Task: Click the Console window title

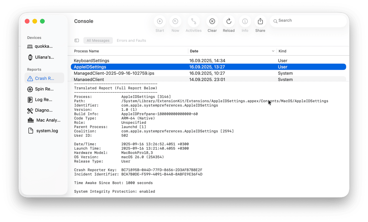Action: click(84, 21)
